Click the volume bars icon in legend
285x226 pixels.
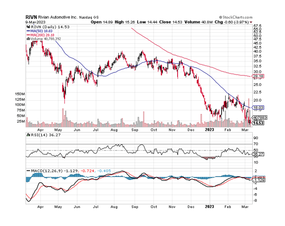tap(28, 39)
